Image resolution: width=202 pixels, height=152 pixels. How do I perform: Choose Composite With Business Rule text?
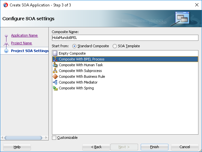click(82, 76)
